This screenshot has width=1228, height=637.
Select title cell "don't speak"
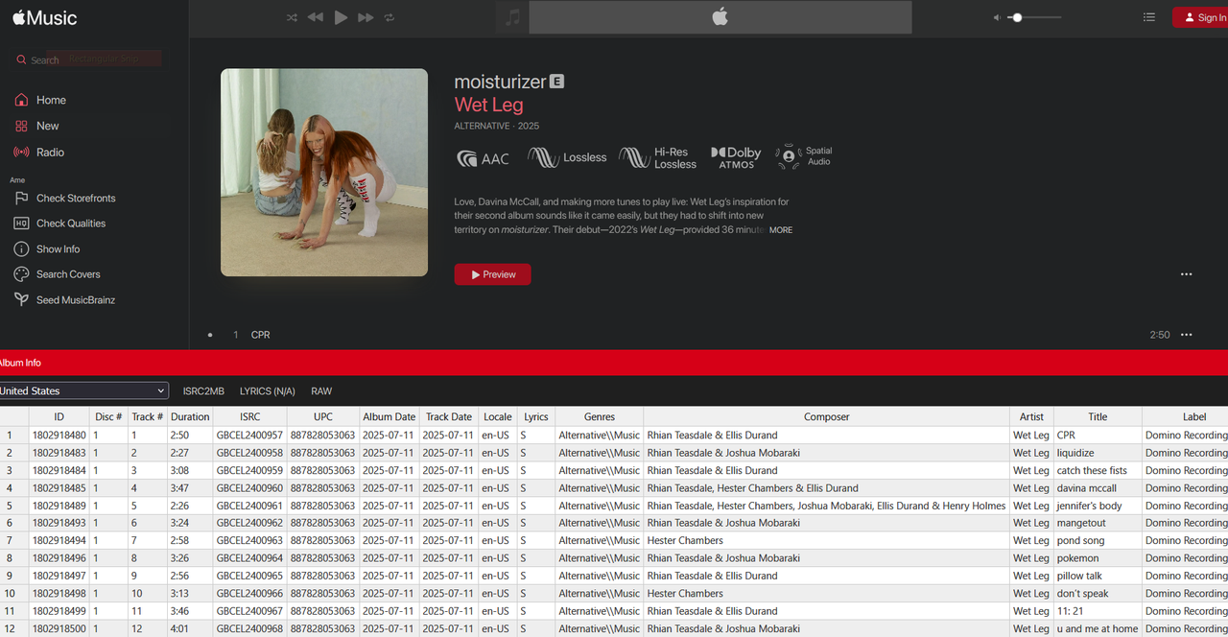(1098, 593)
